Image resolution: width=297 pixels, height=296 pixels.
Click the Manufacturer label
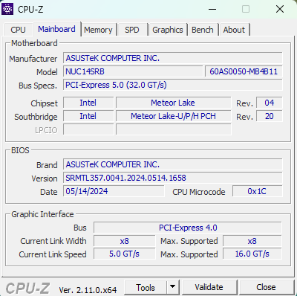[33, 59]
